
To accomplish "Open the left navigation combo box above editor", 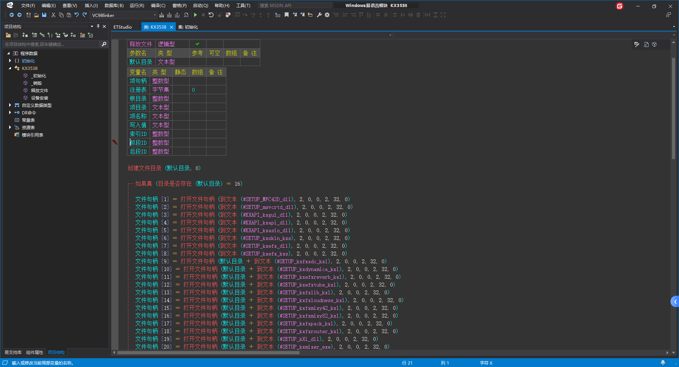I will pos(252,35).
